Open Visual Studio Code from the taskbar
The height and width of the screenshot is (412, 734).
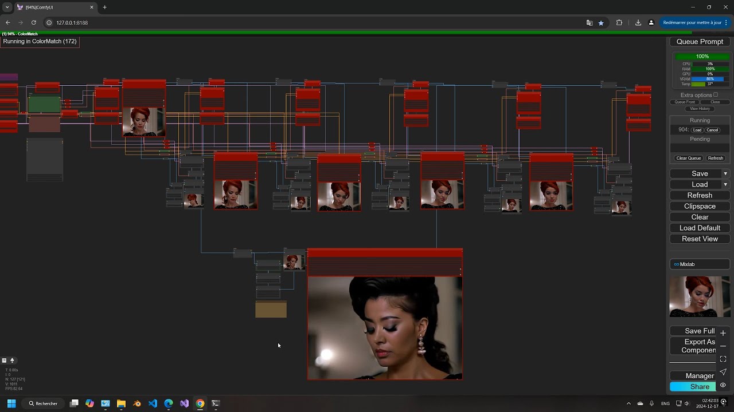point(153,403)
